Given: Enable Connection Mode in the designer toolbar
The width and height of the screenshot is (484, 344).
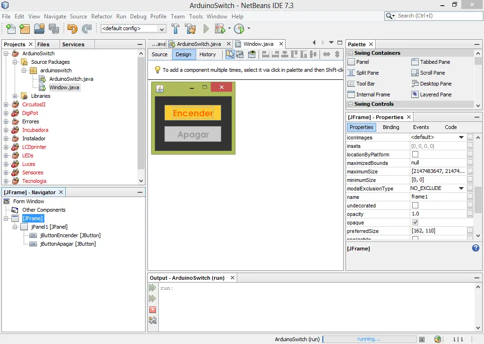Looking at the screenshot, I should coord(240,54).
